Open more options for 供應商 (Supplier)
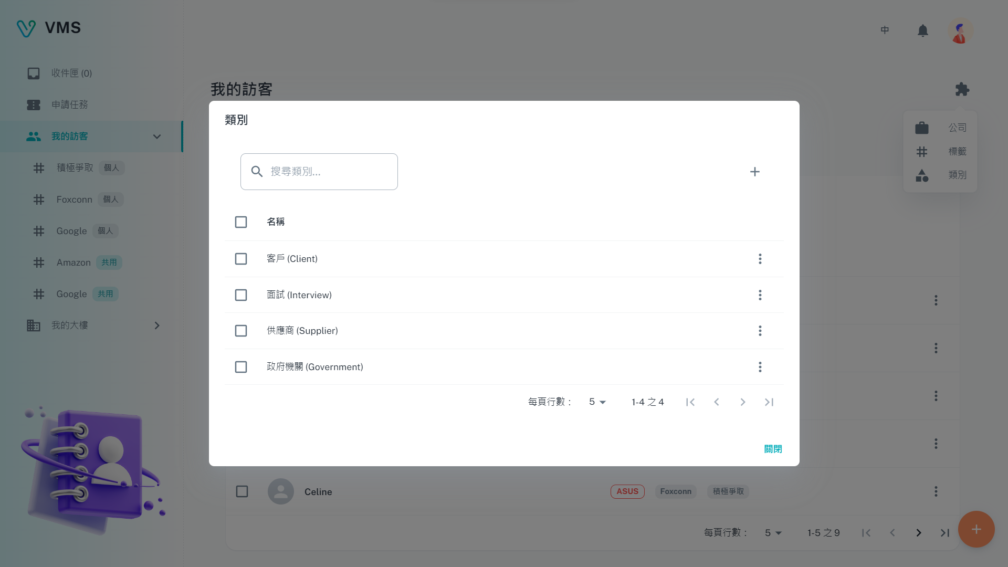Image resolution: width=1008 pixels, height=567 pixels. tap(760, 331)
